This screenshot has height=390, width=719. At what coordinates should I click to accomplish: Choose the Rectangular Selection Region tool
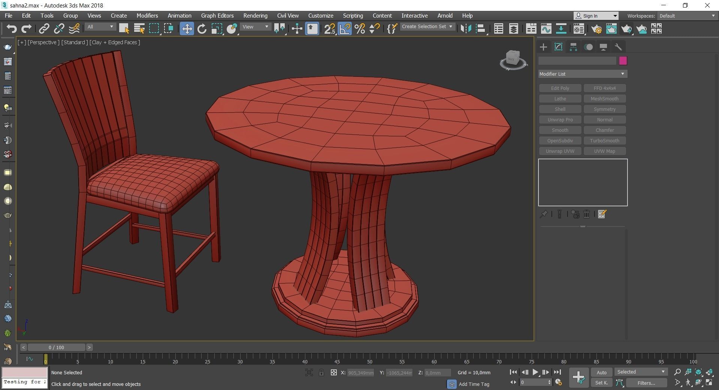point(154,29)
